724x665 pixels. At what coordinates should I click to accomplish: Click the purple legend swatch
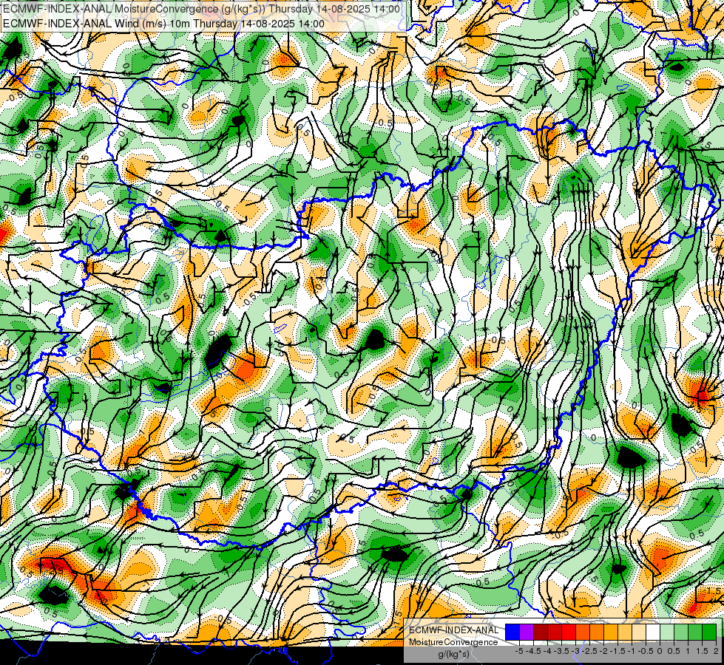coord(527,632)
